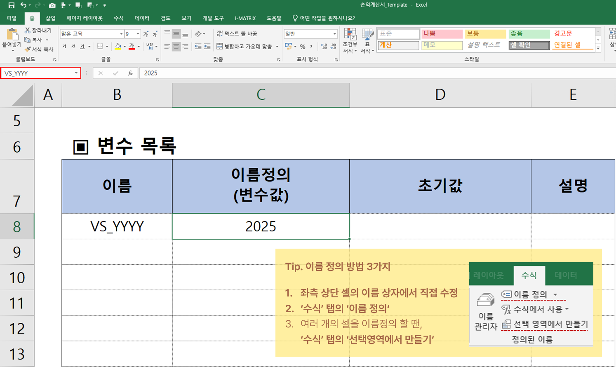Toggle center horizontal alignment
Screen dimensions: 616x367
(x=176, y=47)
